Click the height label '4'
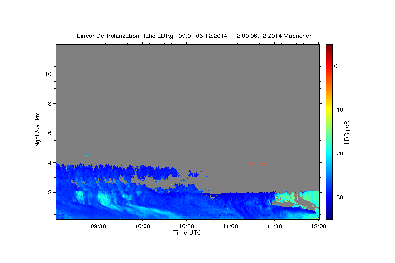 point(49,162)
